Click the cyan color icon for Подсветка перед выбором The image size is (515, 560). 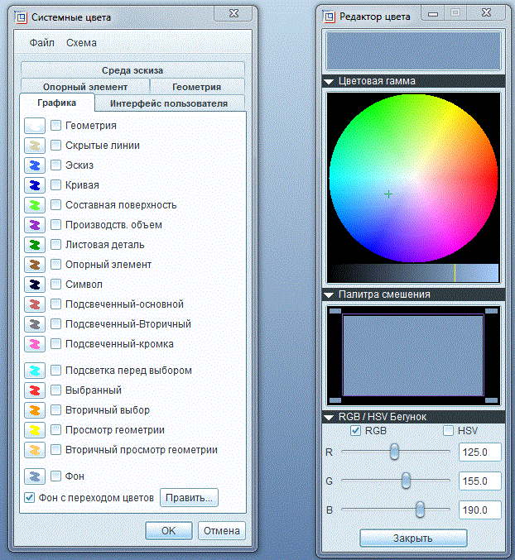(35, 371)
